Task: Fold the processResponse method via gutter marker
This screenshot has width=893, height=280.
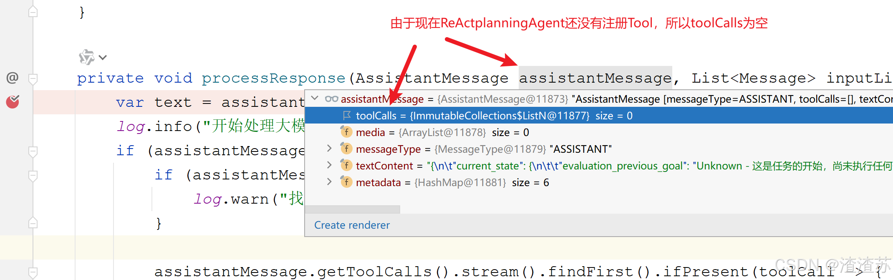Action: (33, 78)
